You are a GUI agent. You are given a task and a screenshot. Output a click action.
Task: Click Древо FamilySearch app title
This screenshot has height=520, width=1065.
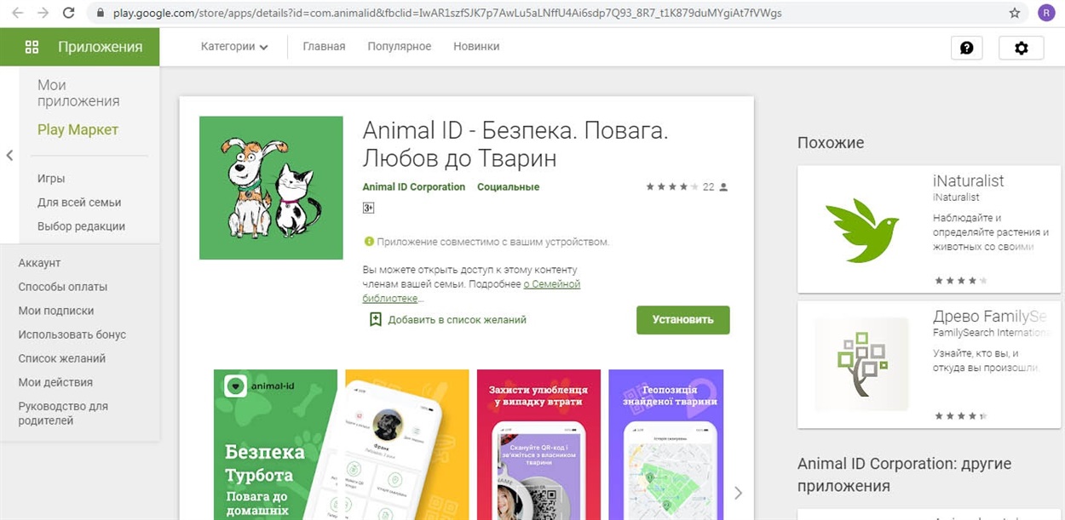tap(989, 317)
